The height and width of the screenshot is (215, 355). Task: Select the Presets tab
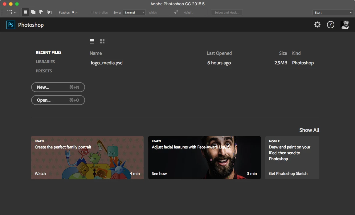44,71
